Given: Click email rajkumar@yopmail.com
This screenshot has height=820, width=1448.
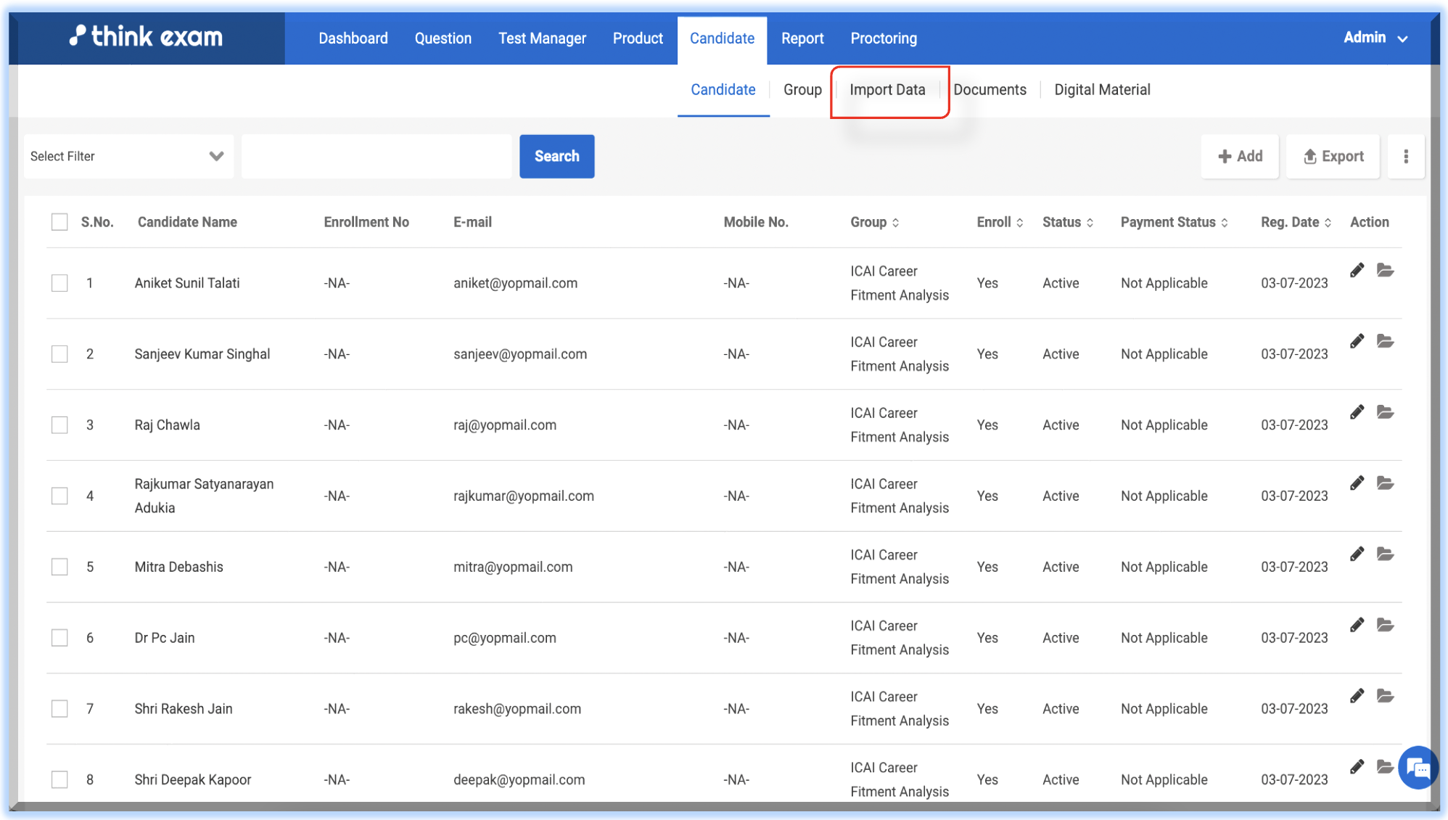Looking at the screenshot, I should point(523,496).
